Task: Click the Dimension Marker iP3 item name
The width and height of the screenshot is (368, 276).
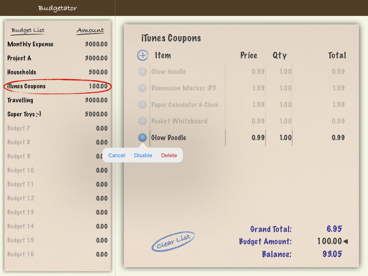Action: click(184, 88)
